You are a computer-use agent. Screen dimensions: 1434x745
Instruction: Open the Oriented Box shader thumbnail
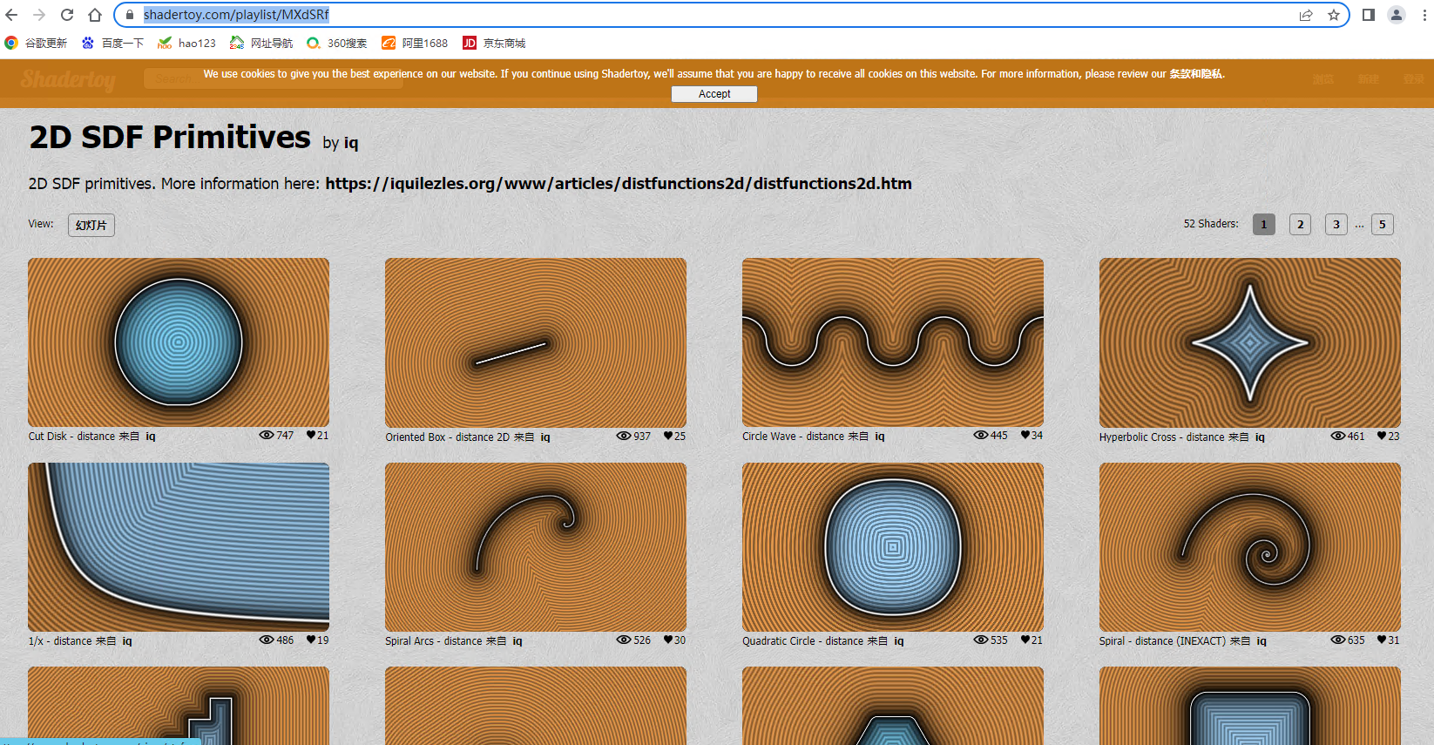coord(536,342)
